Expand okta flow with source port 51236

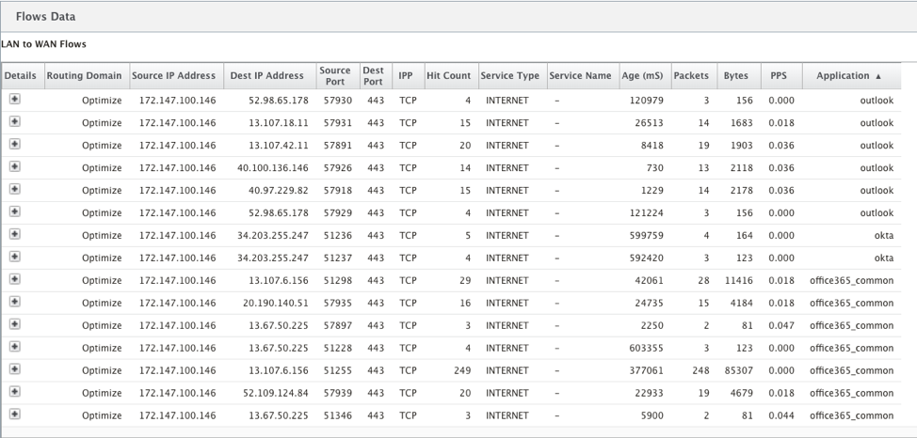[15, 234]
